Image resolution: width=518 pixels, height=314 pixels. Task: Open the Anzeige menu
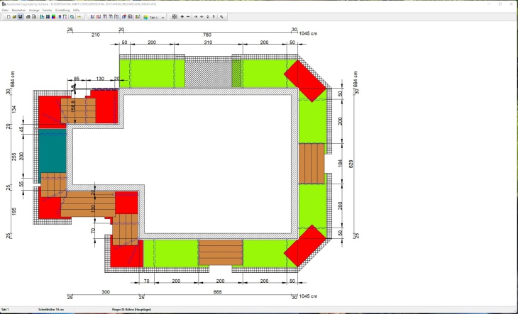[x=34, y=10]
